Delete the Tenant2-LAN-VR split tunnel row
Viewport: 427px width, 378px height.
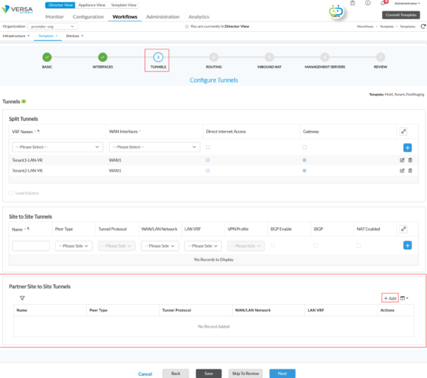410,171
